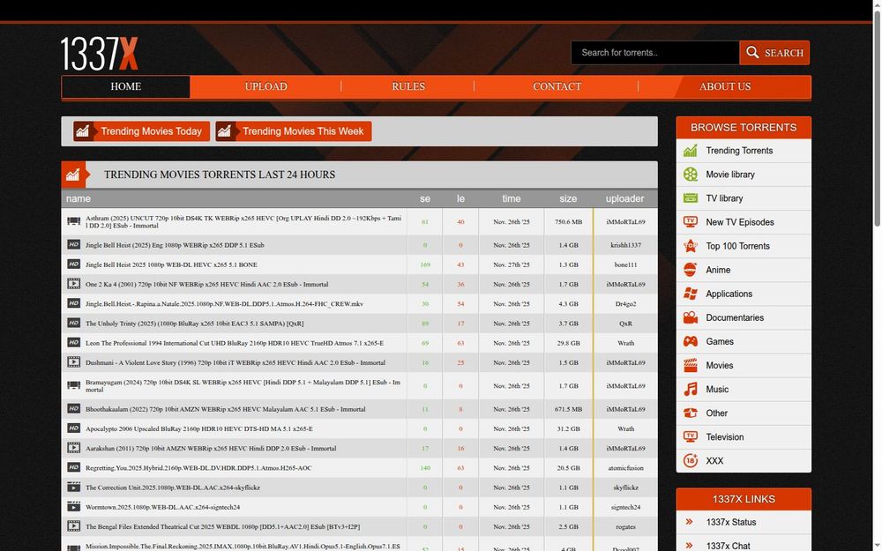Image resolution: width=882 pixels, height=551 pixels.
Task: Click uploader Dr4go2
Action: (625, 303)
